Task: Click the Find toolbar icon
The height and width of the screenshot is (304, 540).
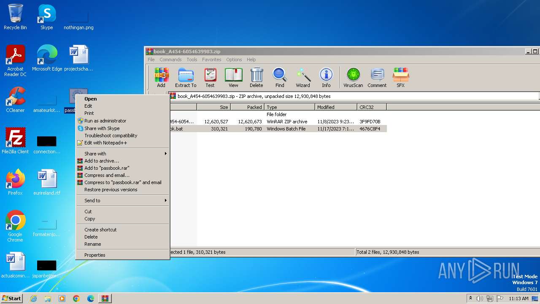Action: (x=280, y=78)
